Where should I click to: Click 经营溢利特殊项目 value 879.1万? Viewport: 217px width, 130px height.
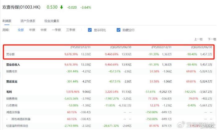pyautogui.click(x=167, y=126)
